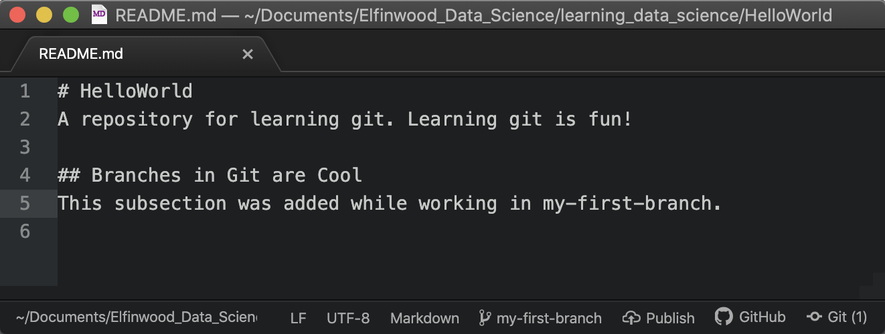Click line number 5 in the gutter
The width and height of the screenshot is (885, 334).
coord(25,203)
